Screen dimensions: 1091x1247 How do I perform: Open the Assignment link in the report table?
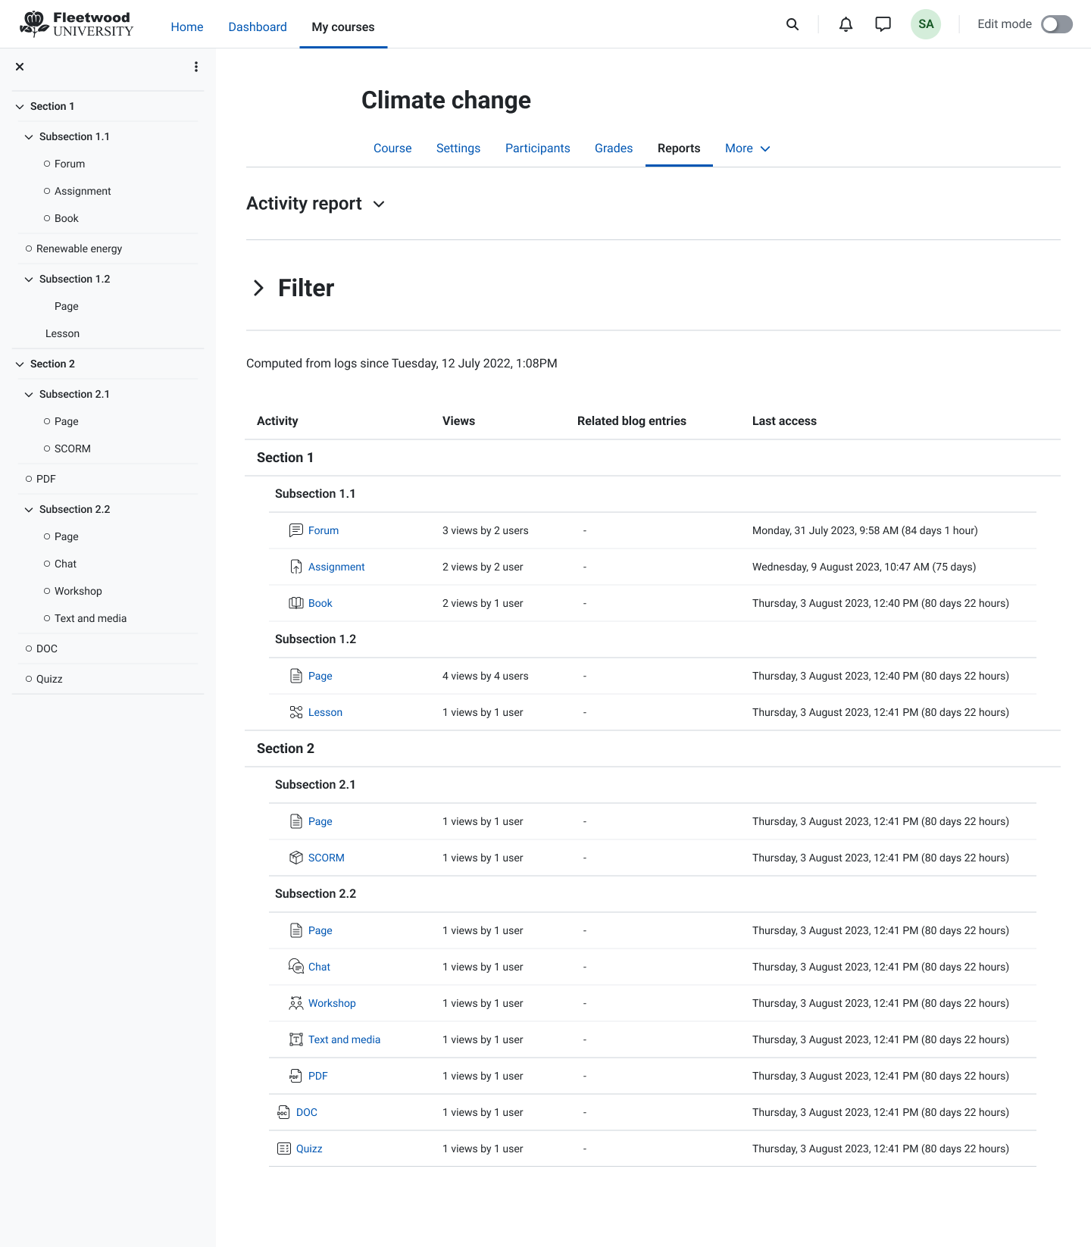(336, 567)
